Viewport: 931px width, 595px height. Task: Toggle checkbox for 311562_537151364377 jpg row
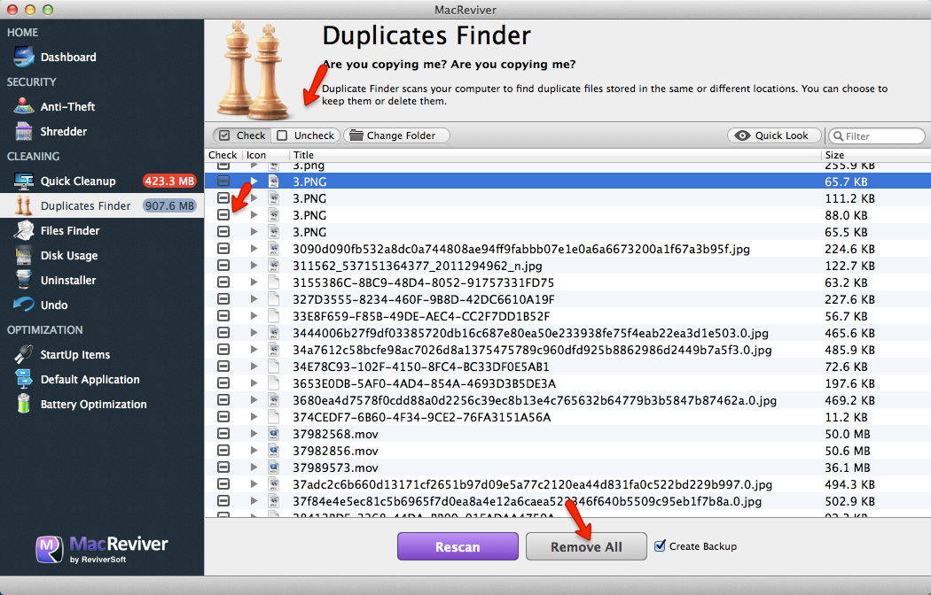coord(223,266)
